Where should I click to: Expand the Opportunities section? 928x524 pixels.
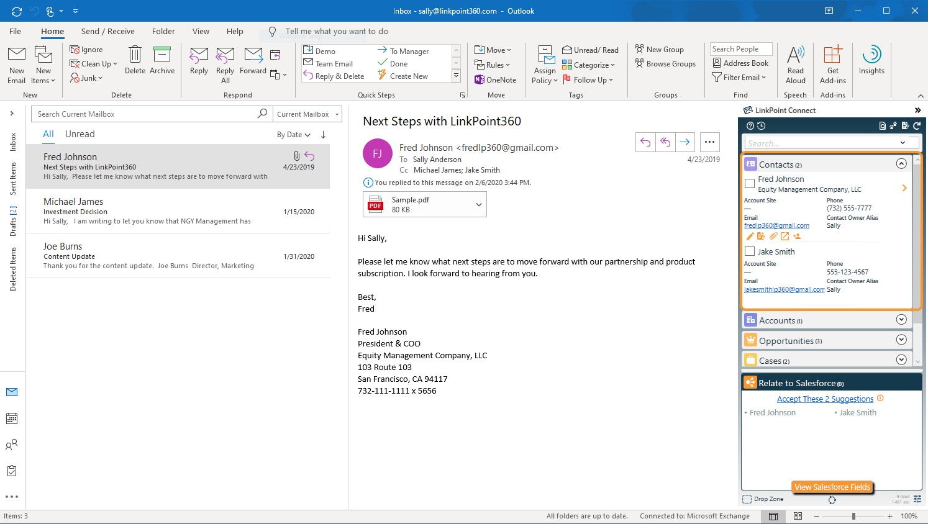901,340
